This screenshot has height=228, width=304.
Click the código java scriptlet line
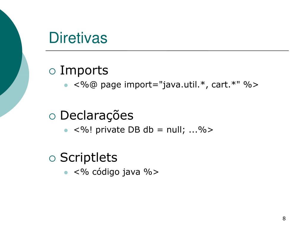coord(116,172)
